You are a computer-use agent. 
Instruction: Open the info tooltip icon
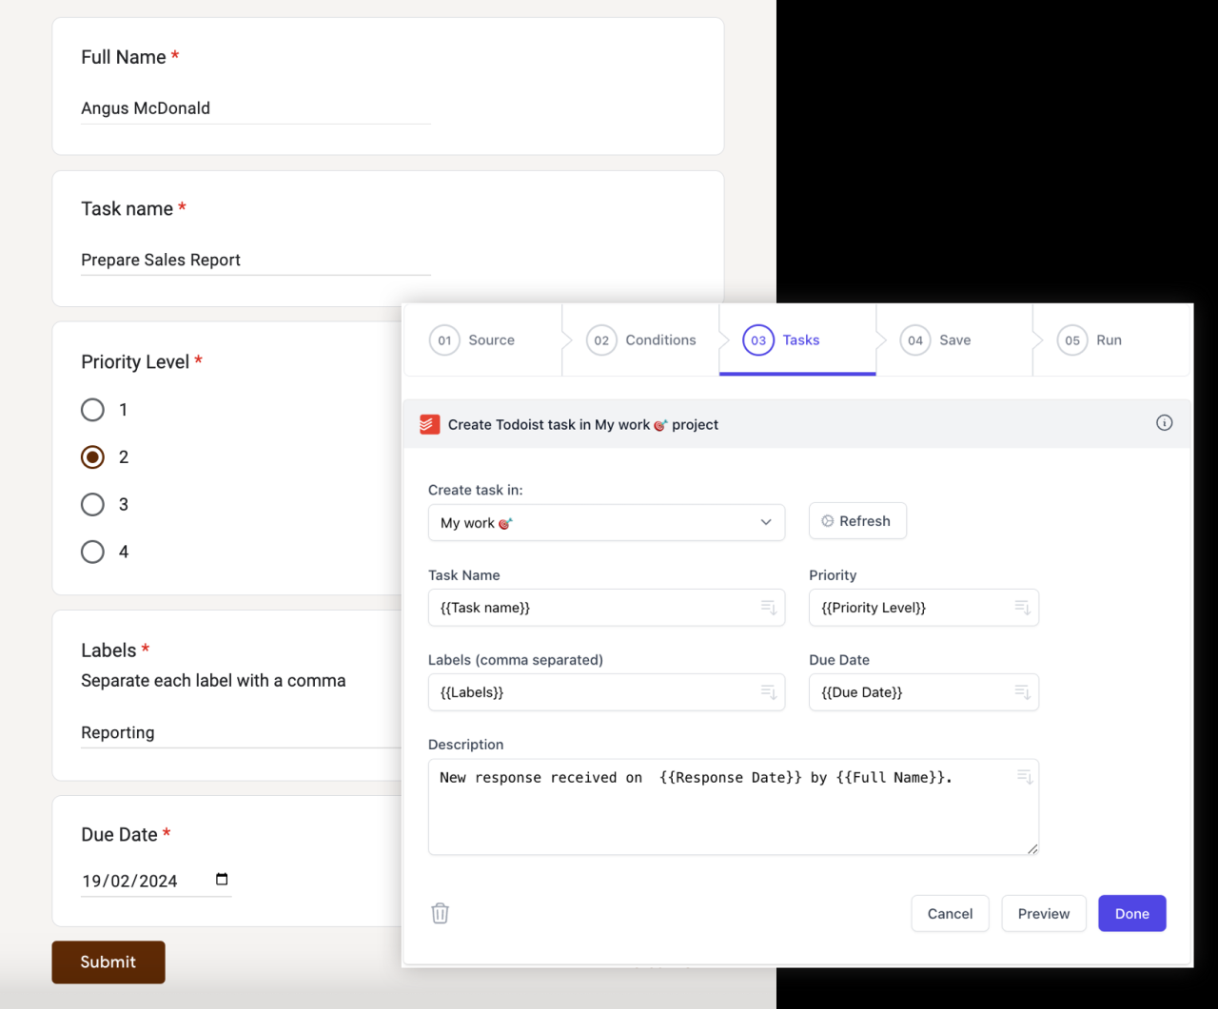pyautogui.click(x=1164, y=423)
